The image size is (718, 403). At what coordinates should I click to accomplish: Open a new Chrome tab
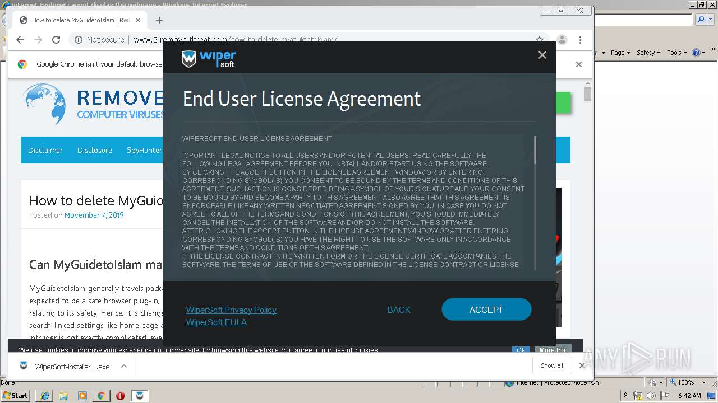click(x=159, y=20)
